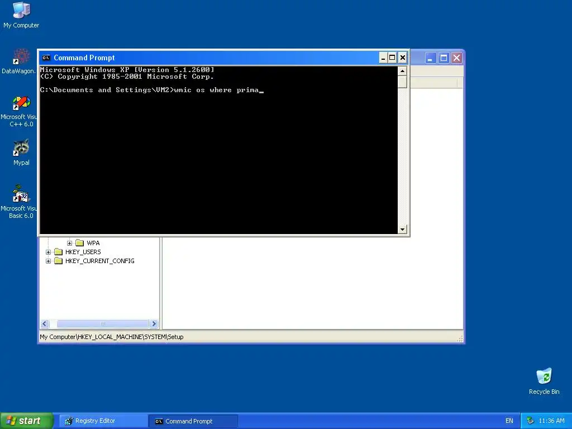Click the HKEY_USERS folder icon
572x429 pixels.
pyautogui.click(x=58, y=252)
